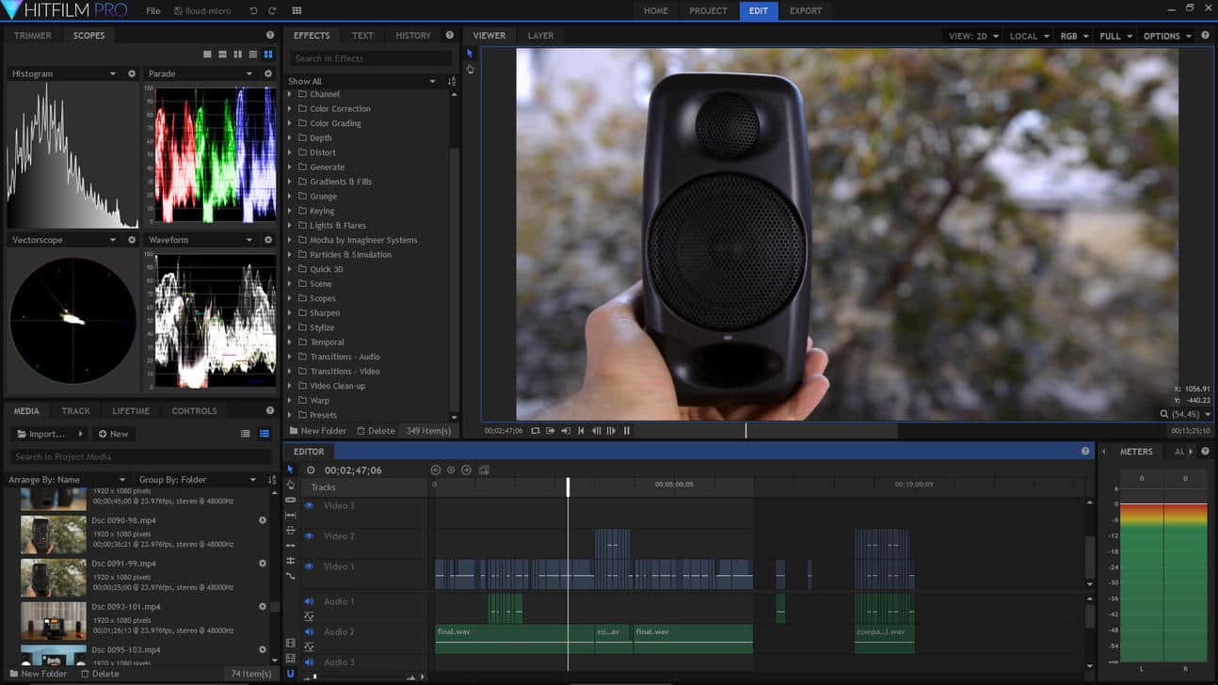Toggle sort order icon in Effects panel

click(452, 82)
